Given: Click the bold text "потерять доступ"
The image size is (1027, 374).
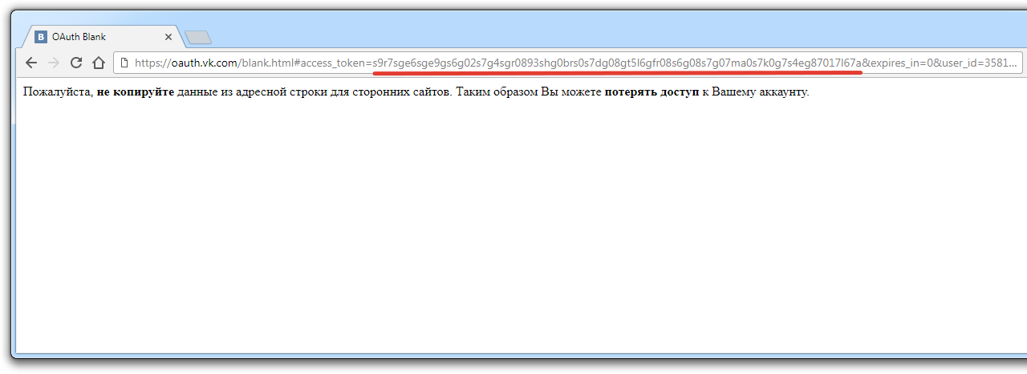Looking at the screenshot, I should coord(652,92).
